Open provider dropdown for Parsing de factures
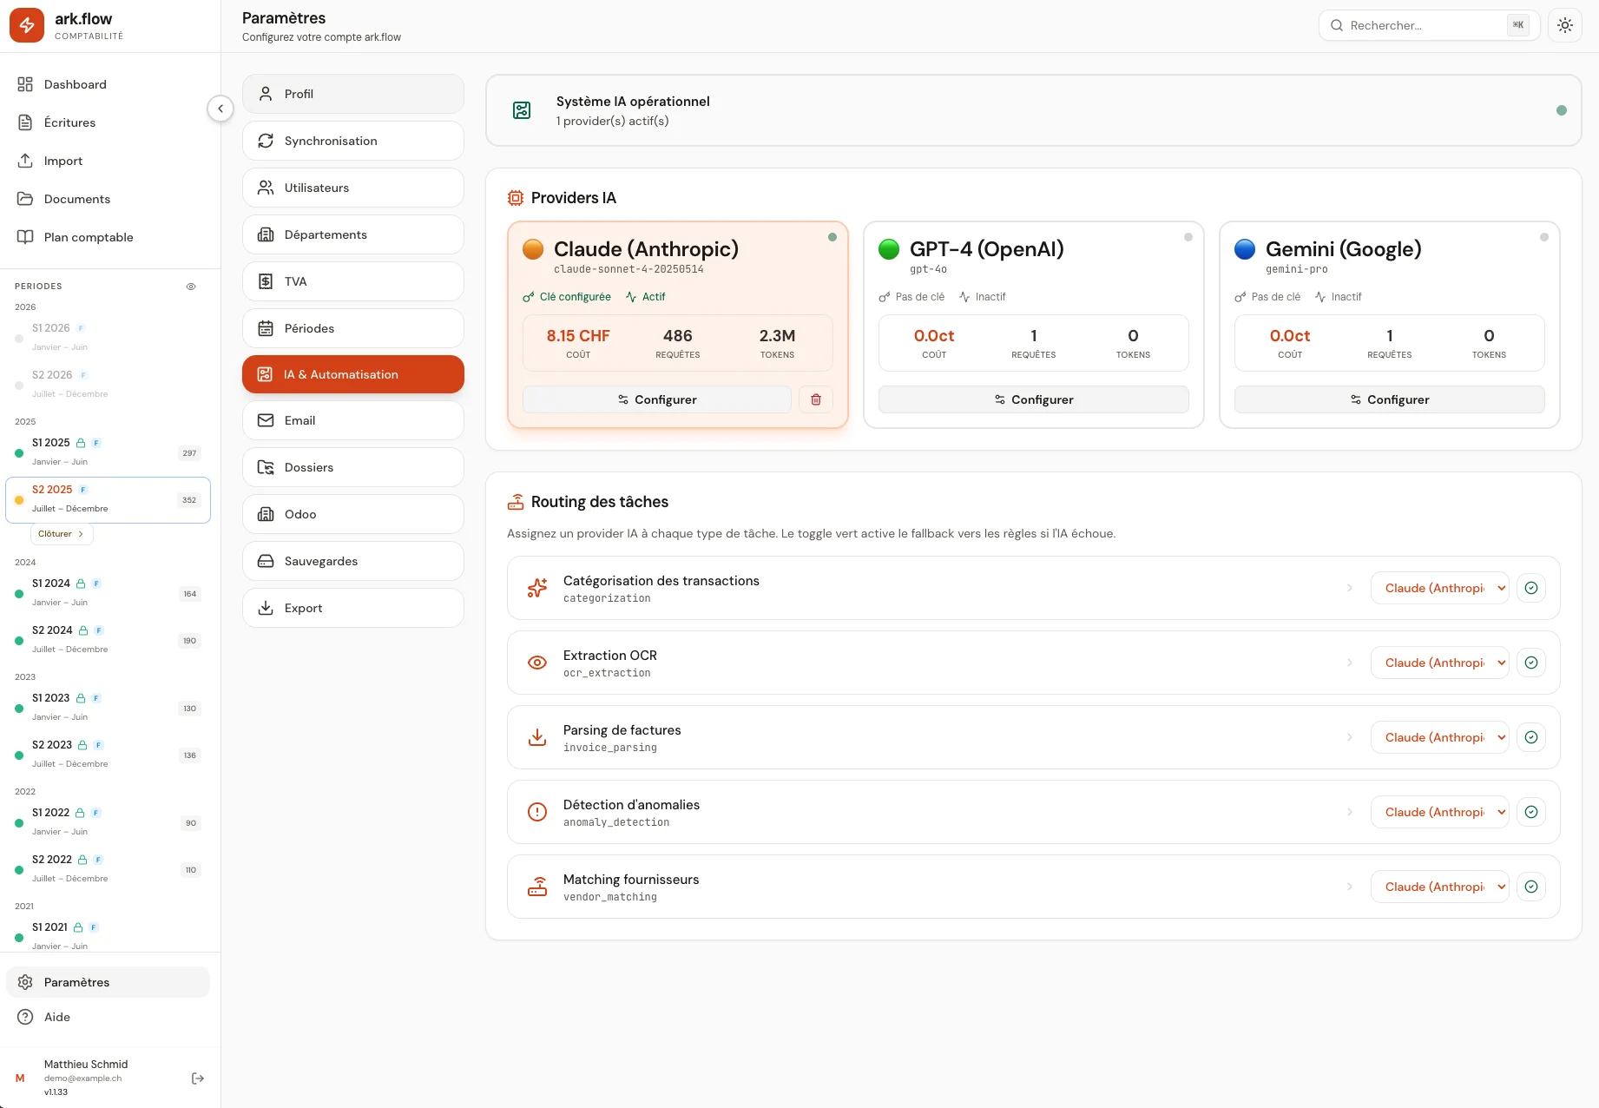 (x=1439, y=737)
